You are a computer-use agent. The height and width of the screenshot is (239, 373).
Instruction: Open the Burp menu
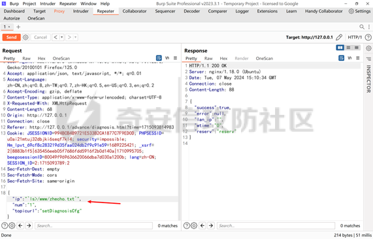(14, 3)
